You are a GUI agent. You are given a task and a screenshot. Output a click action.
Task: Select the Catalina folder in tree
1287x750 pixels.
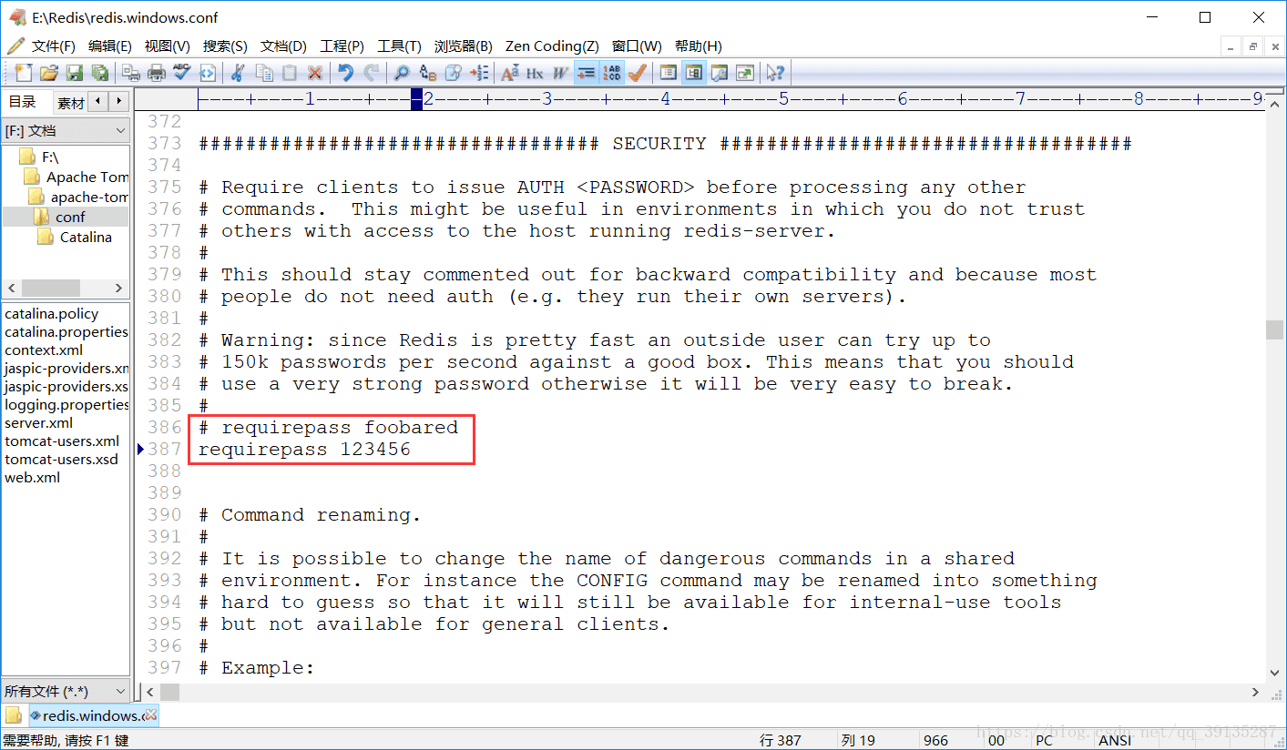point(86,237)
